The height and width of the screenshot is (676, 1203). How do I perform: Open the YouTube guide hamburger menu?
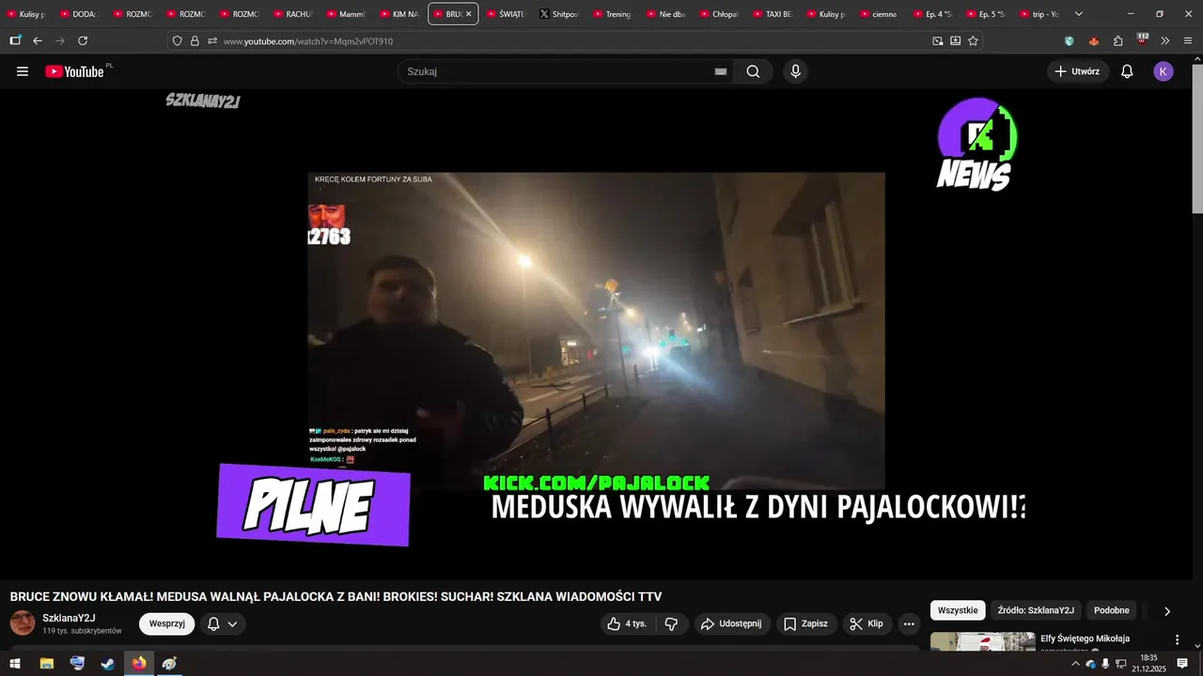point(23,71)
